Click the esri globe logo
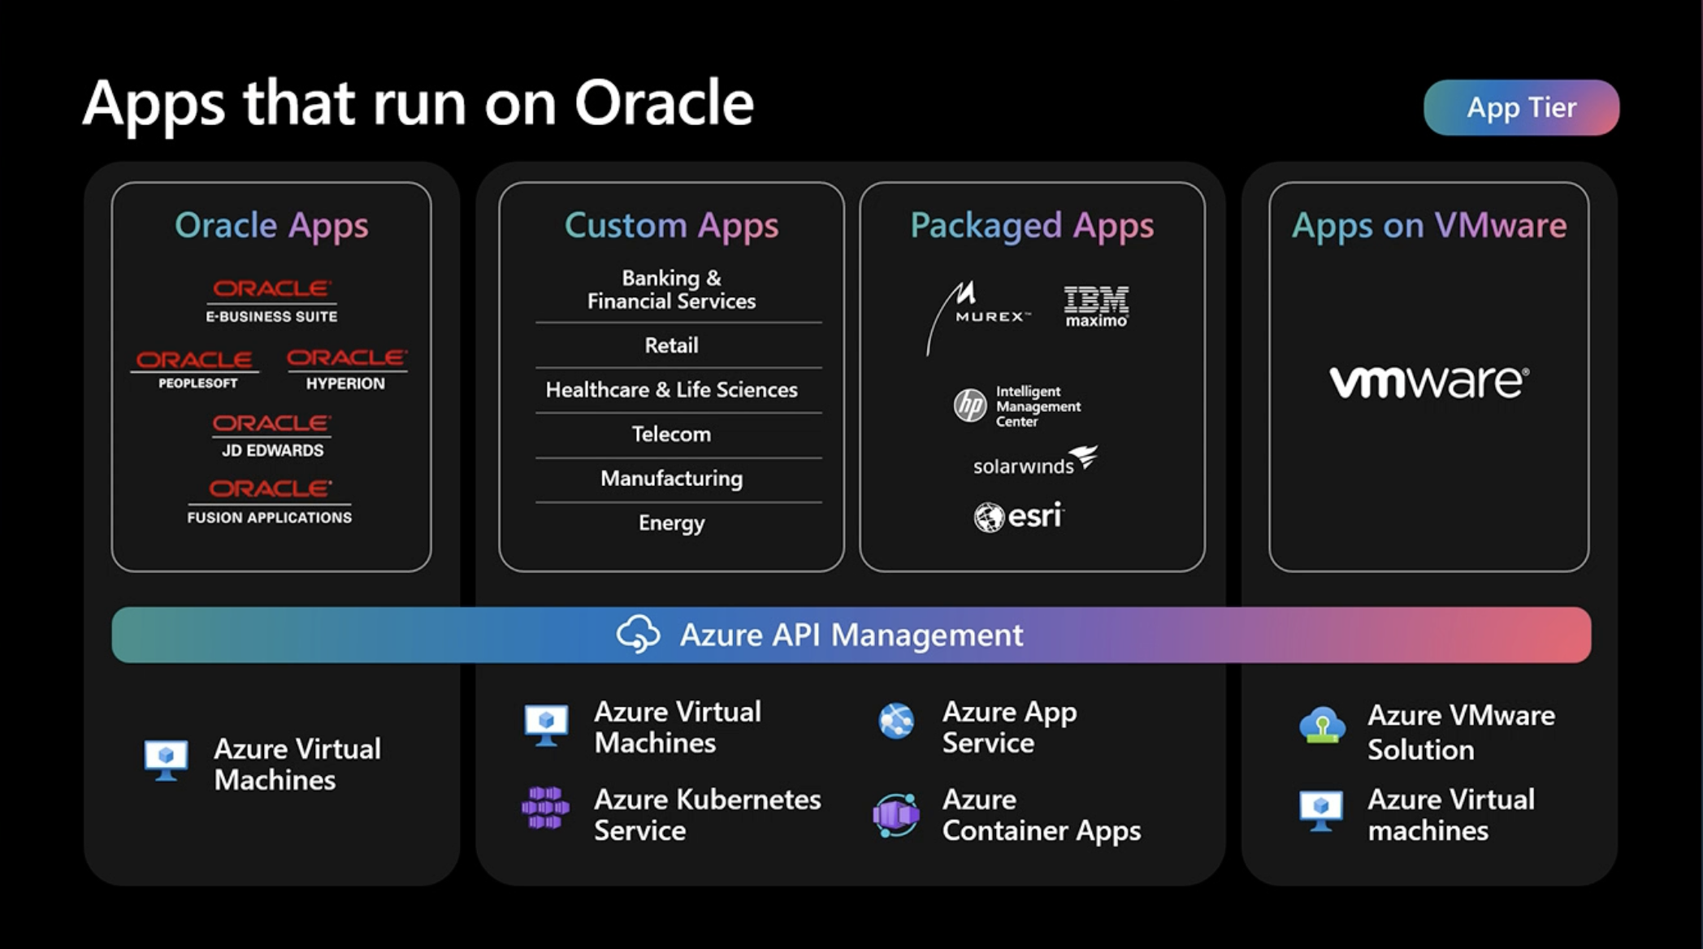Viewport: 1703px width, 949px height. (990, 517)
